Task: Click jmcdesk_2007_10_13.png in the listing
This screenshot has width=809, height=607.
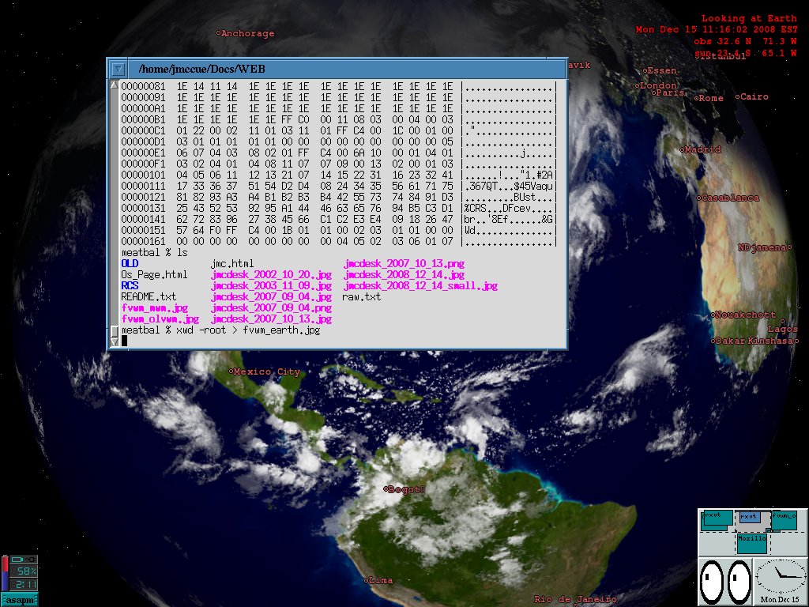Action: click(x=404, y=264)
